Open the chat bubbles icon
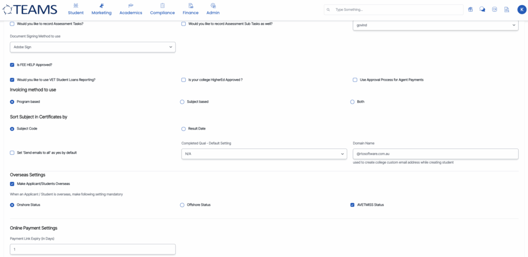Screen dimensions: 528x257 (482, 9)
